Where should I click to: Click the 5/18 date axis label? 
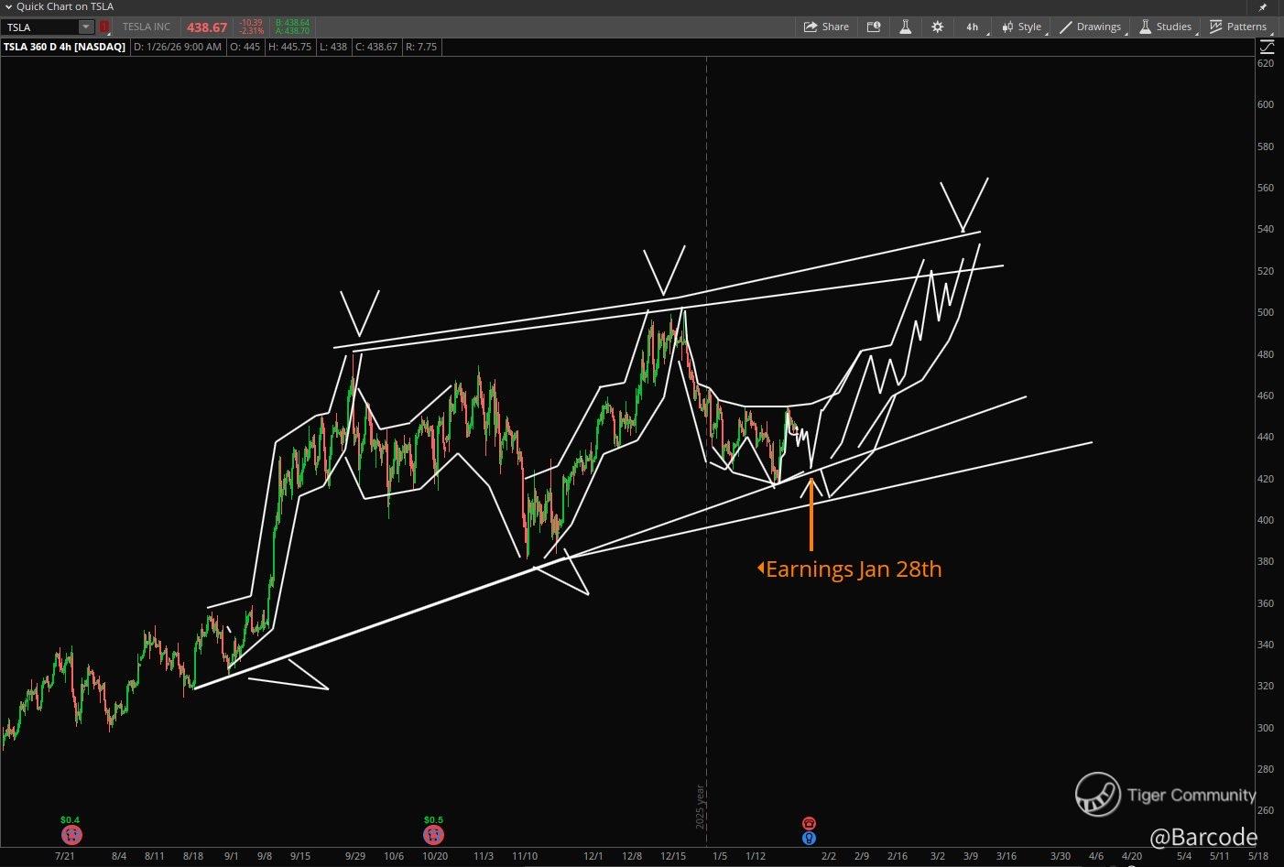pyautogui.click(x=1257, y=856)
